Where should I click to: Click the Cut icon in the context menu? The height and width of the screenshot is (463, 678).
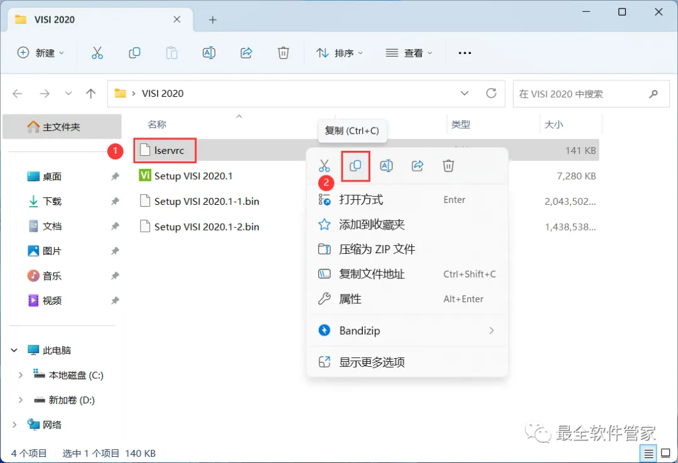(x=325, y=166)
